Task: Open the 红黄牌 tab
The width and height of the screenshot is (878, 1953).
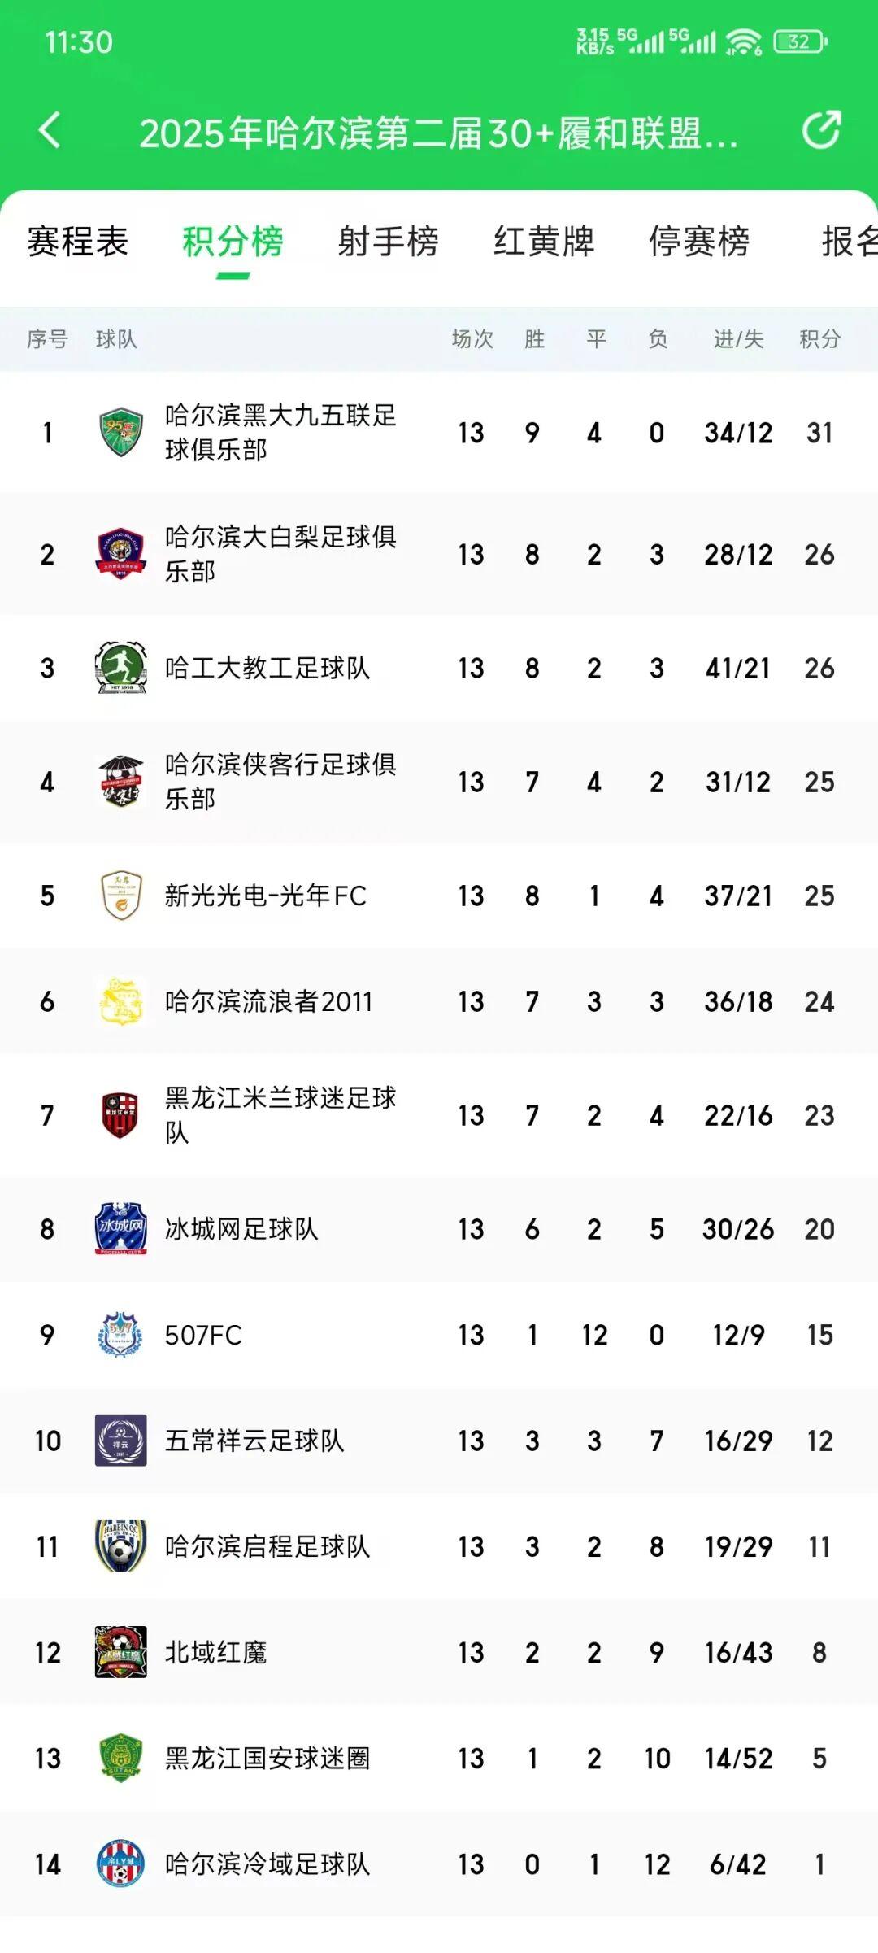Action: pos(544,242)
